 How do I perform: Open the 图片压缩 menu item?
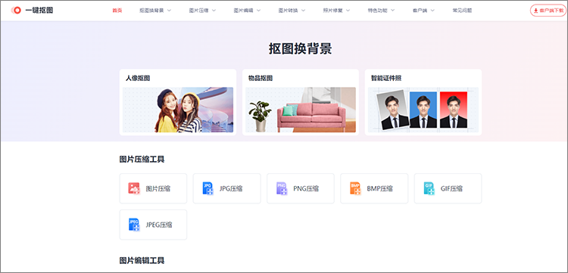click(x=199, y=11)
